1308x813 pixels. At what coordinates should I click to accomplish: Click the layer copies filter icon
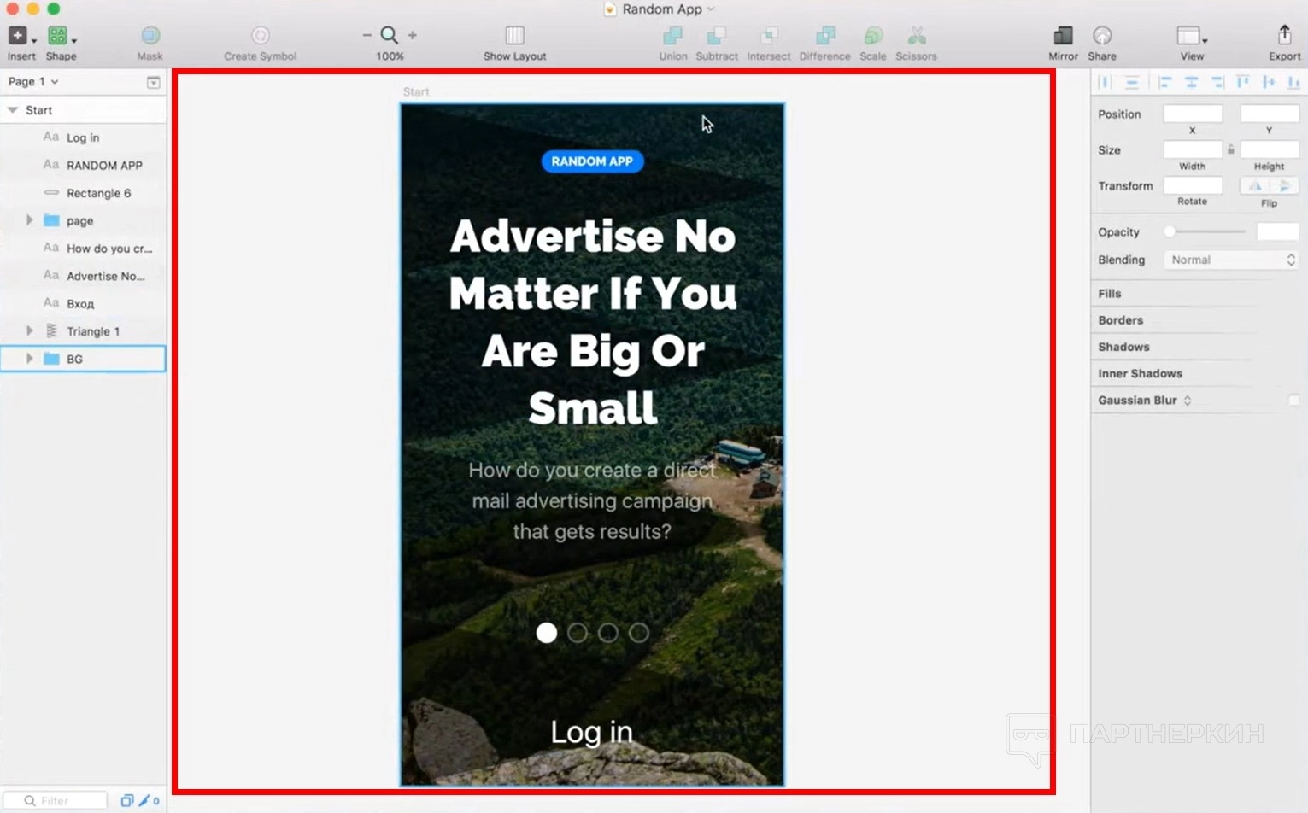pos(126,800)
